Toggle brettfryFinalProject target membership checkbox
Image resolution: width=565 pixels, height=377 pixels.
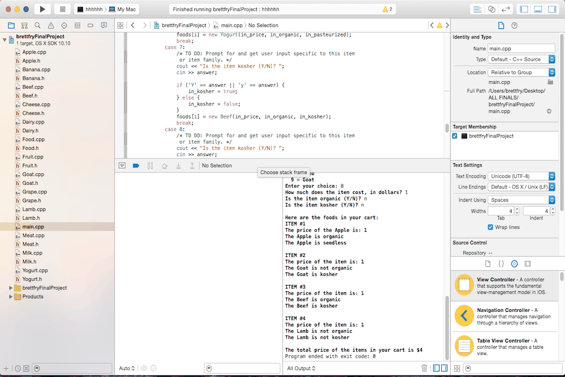pyautogui.click(x=455, y=136)
